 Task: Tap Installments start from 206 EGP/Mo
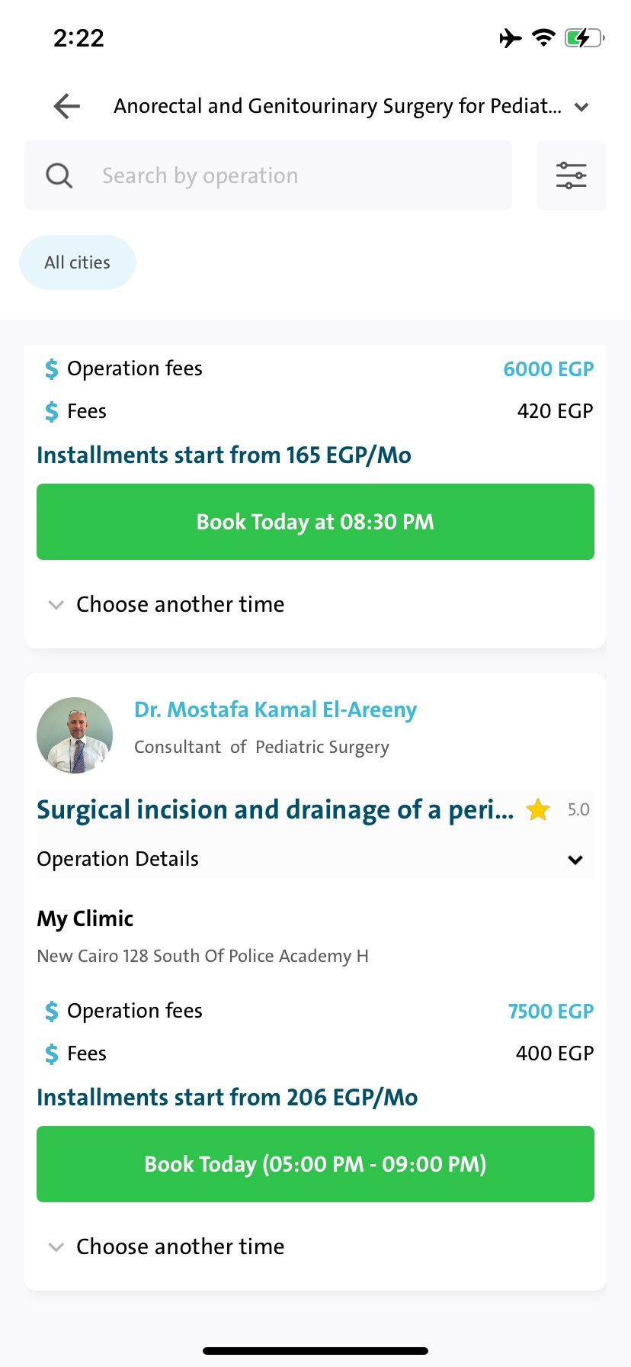click(227, 1098)
